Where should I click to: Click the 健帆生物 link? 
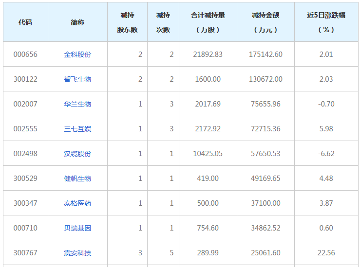click(x=77, y=178)
